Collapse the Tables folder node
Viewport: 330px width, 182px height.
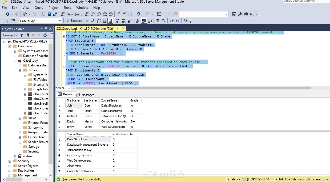[20, 70]
